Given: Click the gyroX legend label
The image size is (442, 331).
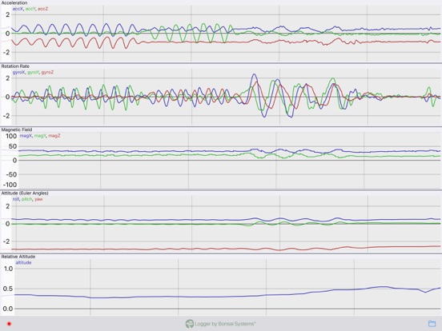Looking at the screenshot, I should 18,72.
